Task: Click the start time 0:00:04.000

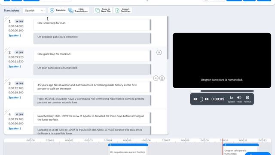Action: [16, 26]
